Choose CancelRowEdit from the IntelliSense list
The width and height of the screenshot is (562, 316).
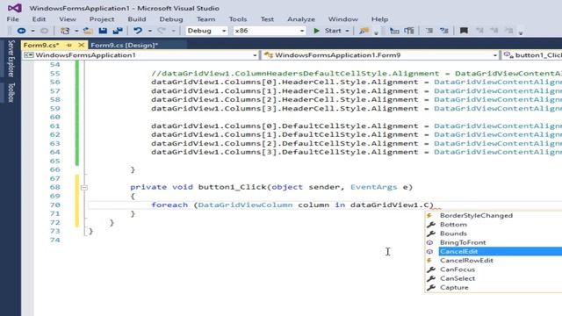(x=466, y=261)
